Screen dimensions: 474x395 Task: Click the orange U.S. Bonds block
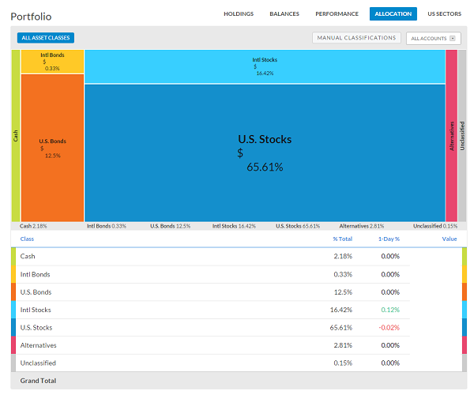pyautogui.click(x=52, y=147)
